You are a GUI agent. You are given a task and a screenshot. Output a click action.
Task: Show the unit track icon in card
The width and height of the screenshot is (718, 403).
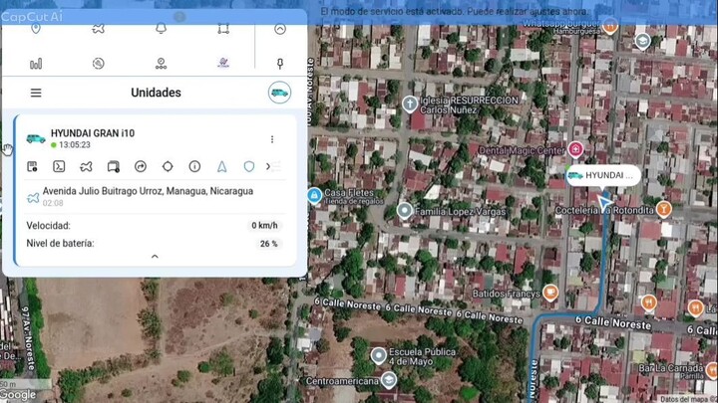click(x=86, y=167)
